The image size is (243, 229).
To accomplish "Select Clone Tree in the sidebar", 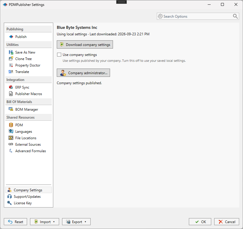I will click(x=29, y=59).
